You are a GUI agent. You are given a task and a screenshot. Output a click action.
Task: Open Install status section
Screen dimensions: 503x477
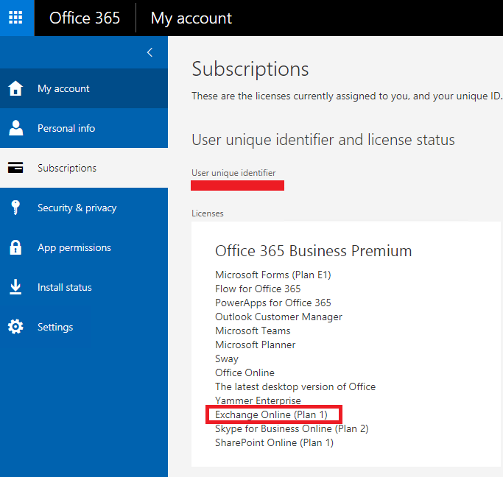pos(84,287)
